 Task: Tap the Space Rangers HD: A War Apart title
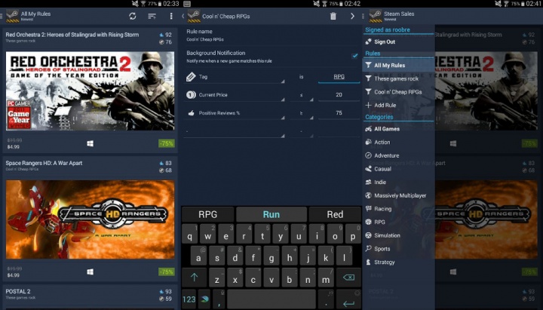[44, 163]
